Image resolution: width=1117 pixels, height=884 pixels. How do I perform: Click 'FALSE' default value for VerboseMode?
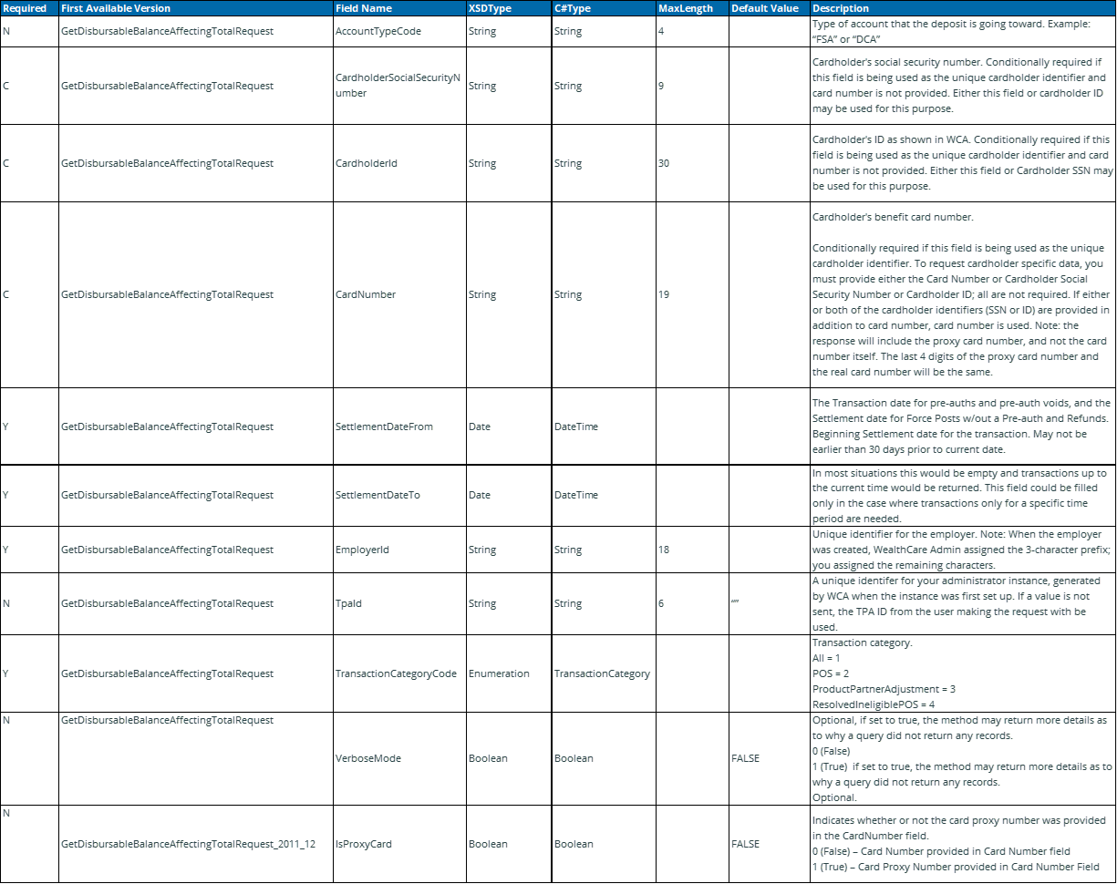click(769, 758)
